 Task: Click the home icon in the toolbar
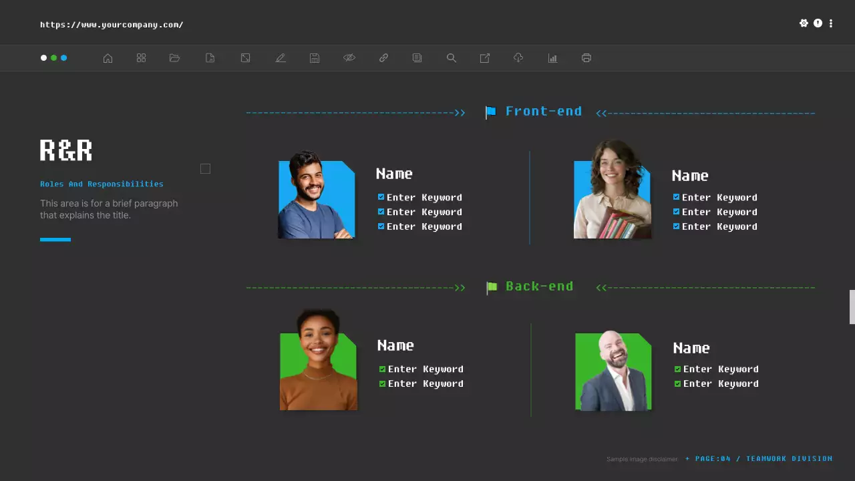(108, 58)
